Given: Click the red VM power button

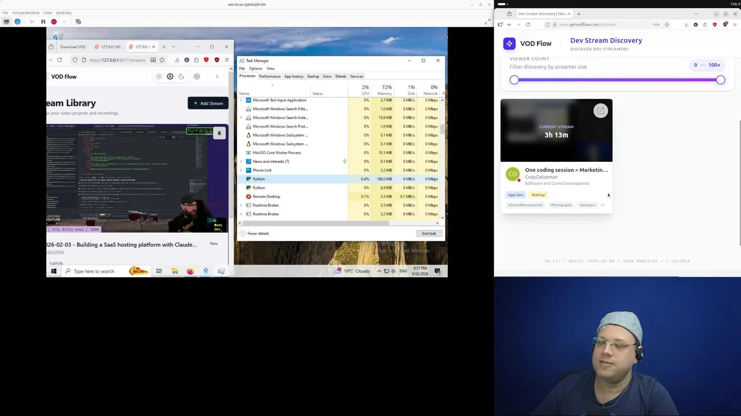Looking at the screenshot, I should [x=54, y=21].
